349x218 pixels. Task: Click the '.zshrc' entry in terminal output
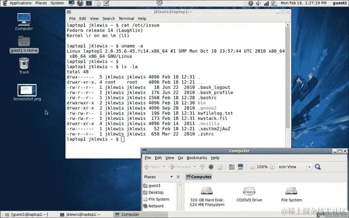(205, 134)
